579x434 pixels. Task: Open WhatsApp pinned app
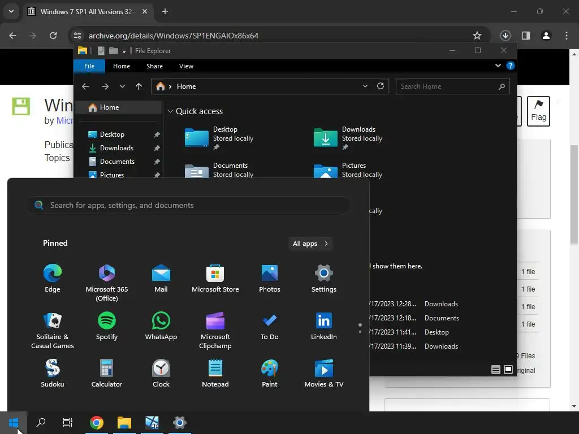[161, 326]
